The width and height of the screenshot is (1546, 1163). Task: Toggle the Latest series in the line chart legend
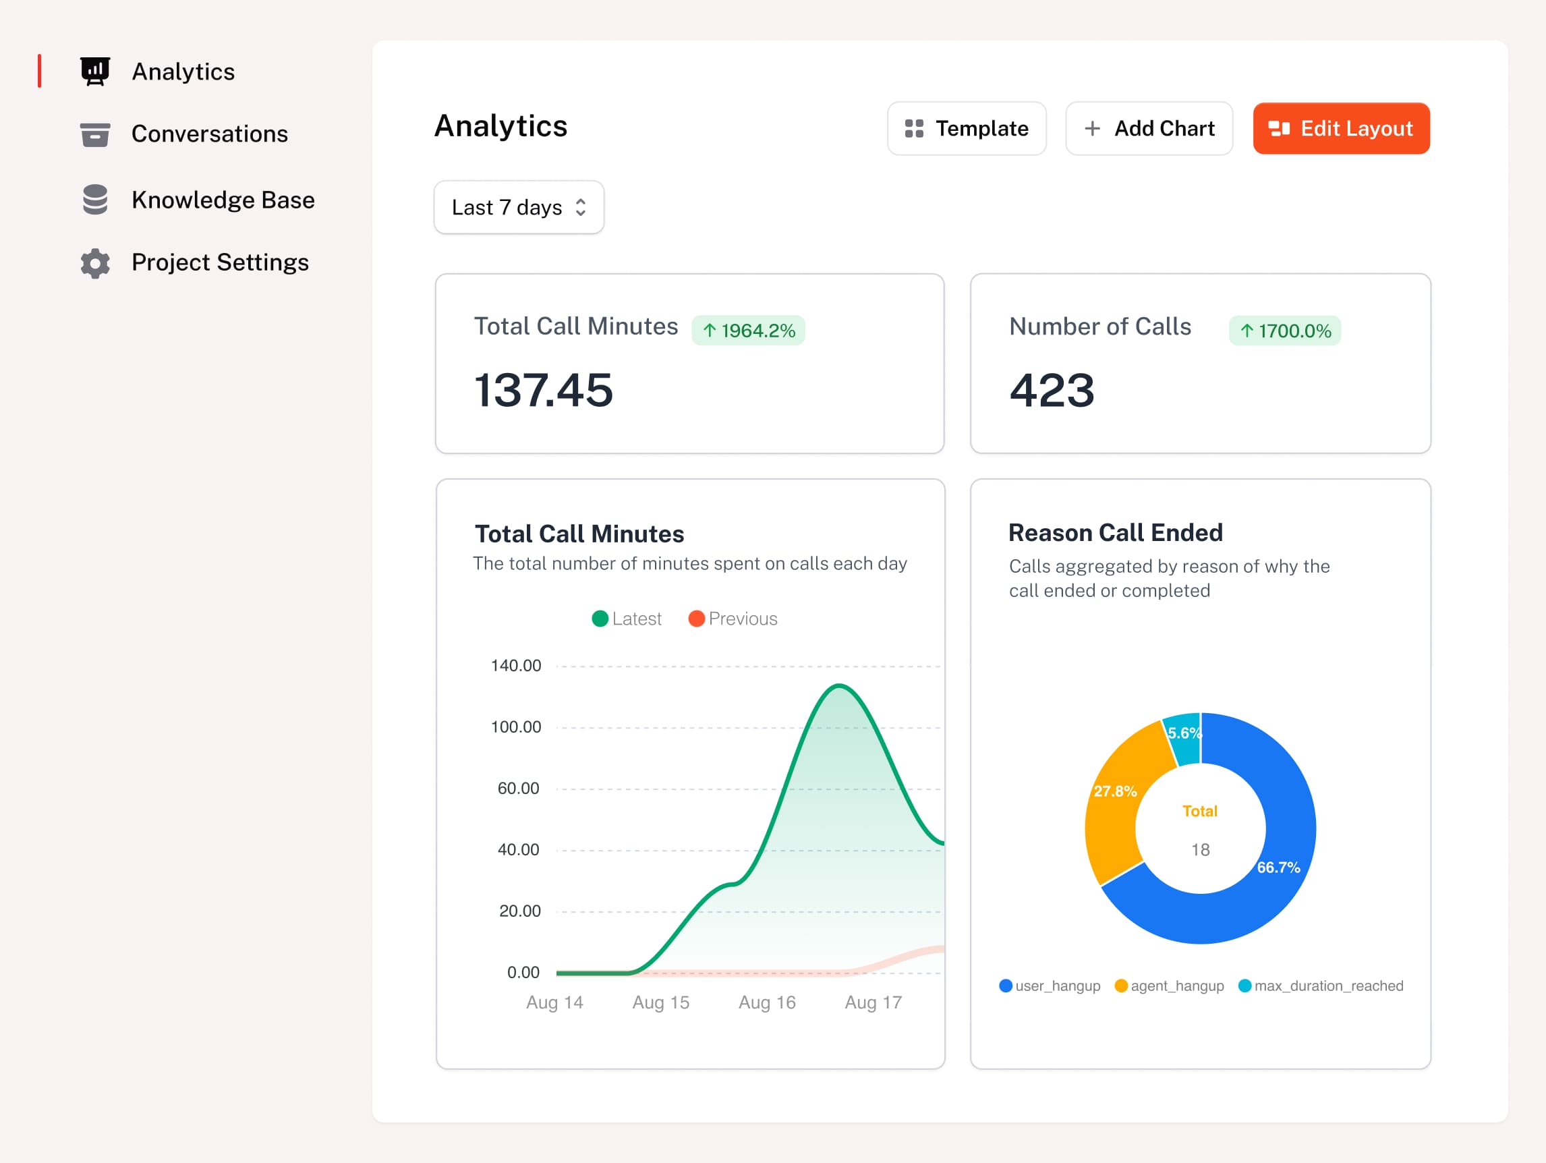(627, 618)
